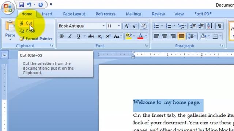Image resolution: width=234 pixels, height=131 pixels.
Task: Decrease paragraph indent
Action: point(193,26)
